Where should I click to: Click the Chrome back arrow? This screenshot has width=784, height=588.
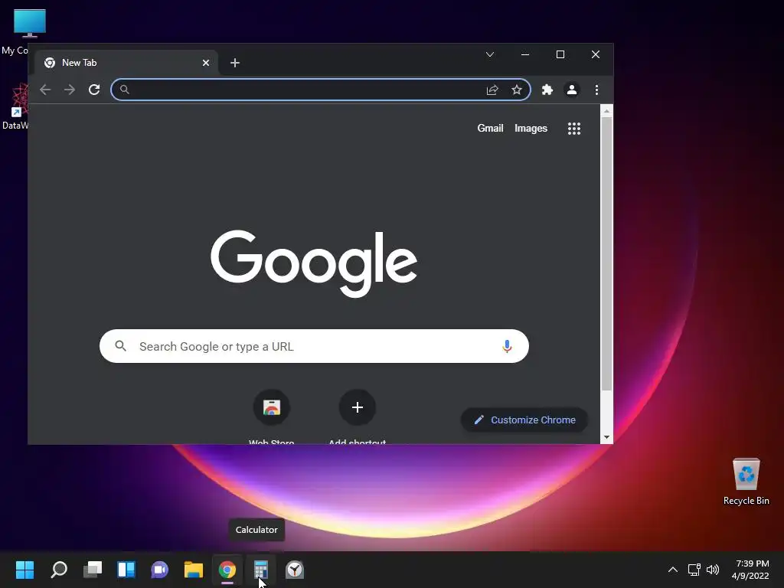pyautogui.click(x=45, y=90)
